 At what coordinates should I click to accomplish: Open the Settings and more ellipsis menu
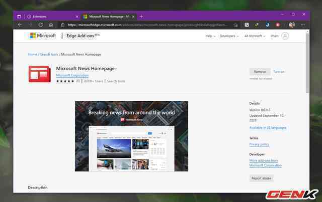click(303, 25)
